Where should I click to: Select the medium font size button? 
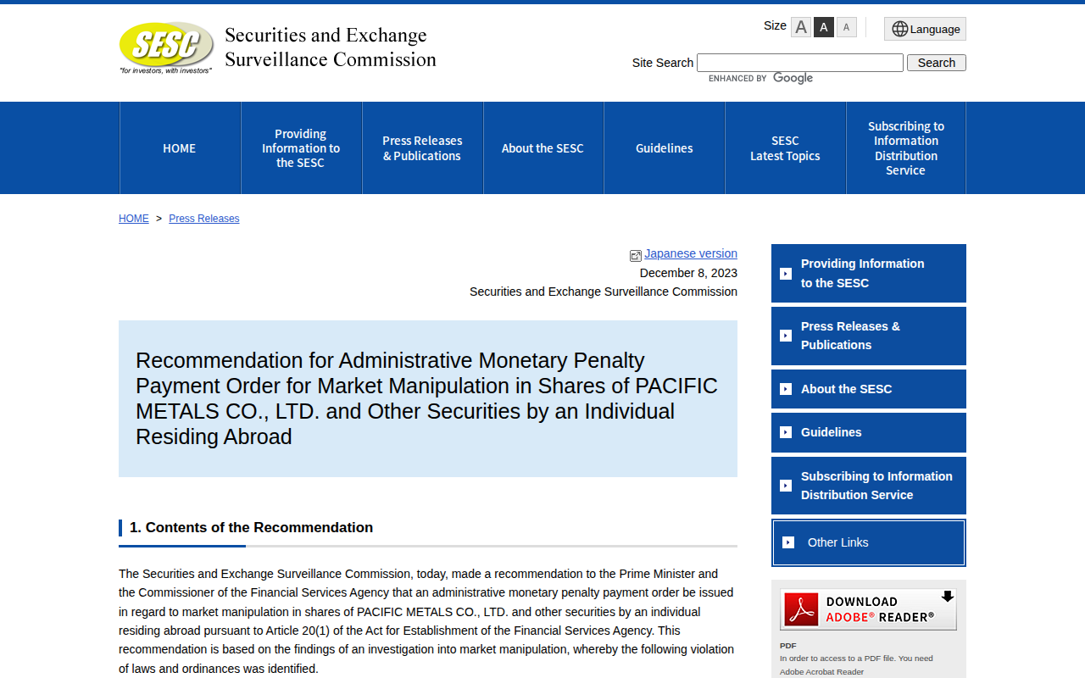click(x=824, y=27)
